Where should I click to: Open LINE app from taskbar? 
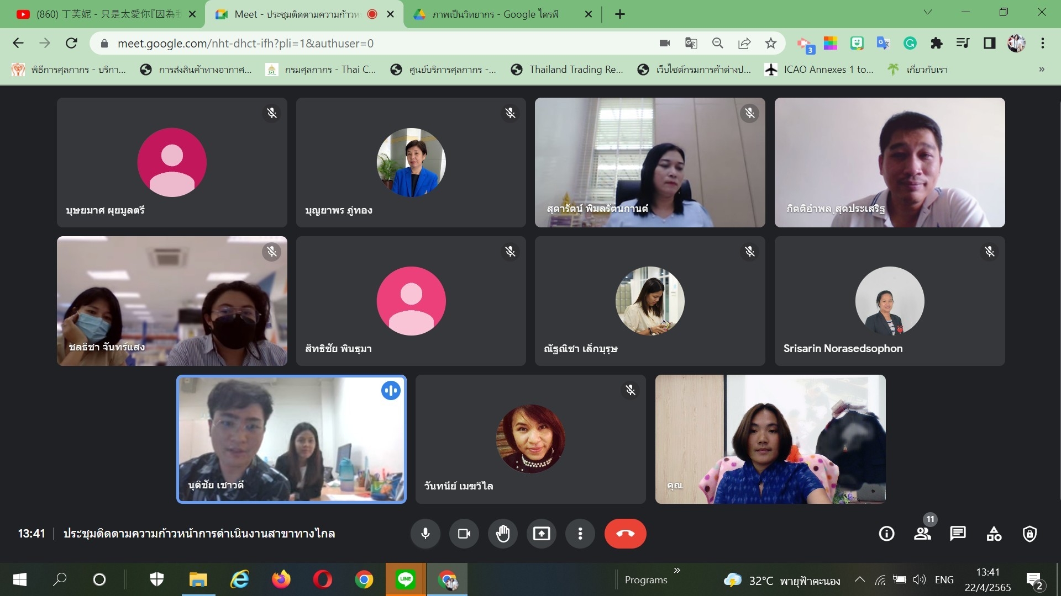click(406, 579)
